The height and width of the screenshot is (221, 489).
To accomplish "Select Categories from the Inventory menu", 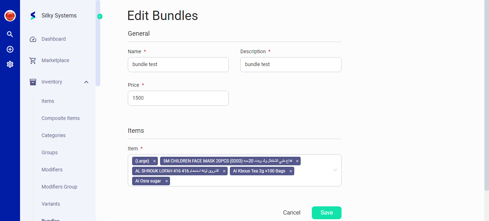I will pos(53,135).
